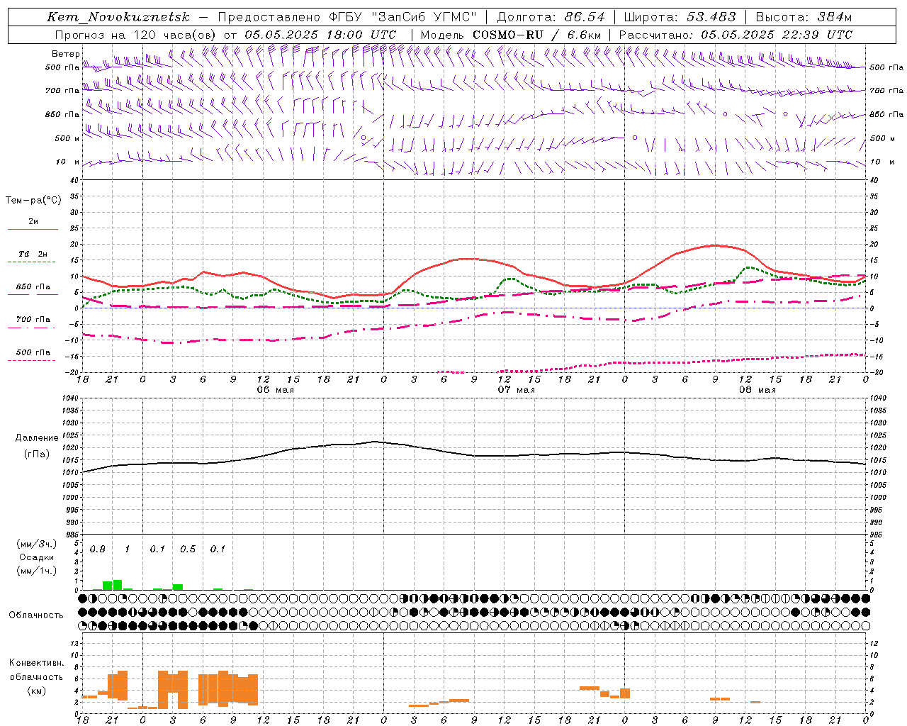
Task: Click the Kem_Novokuznetsk station title
Action: tap(118, 18)
